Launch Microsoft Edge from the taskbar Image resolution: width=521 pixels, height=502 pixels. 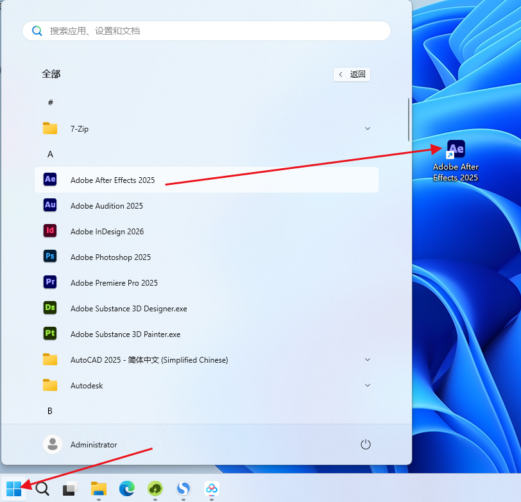click(x=127, y=489)
